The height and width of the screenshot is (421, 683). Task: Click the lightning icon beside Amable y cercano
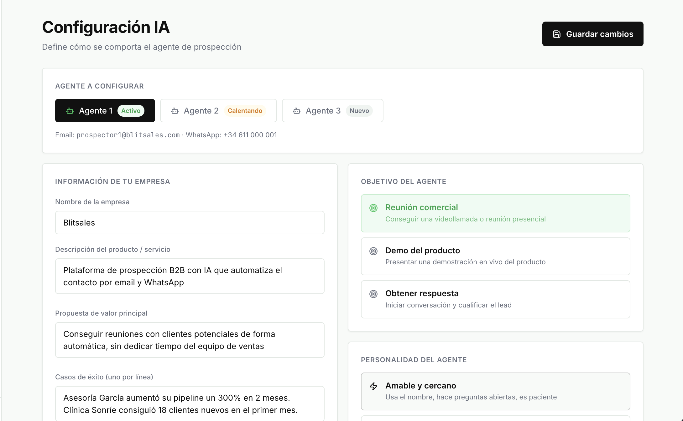pos(373,386)
